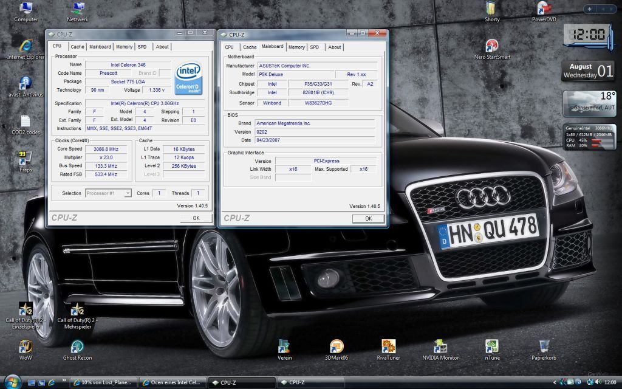Open the COD2 codes text file

[x=26, y=125]
